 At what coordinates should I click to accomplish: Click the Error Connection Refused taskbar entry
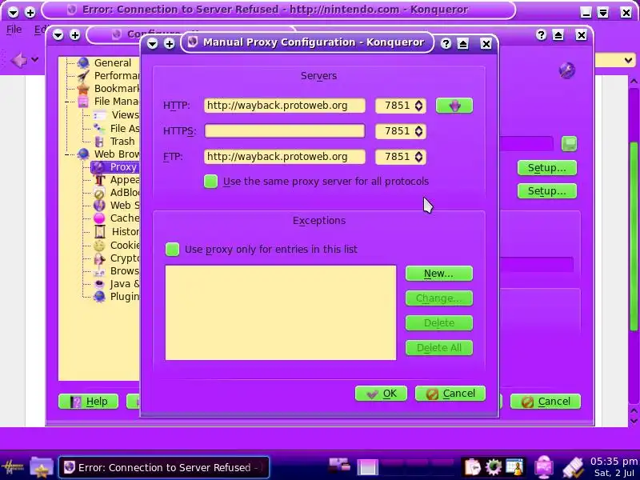(x=164, y=467)
